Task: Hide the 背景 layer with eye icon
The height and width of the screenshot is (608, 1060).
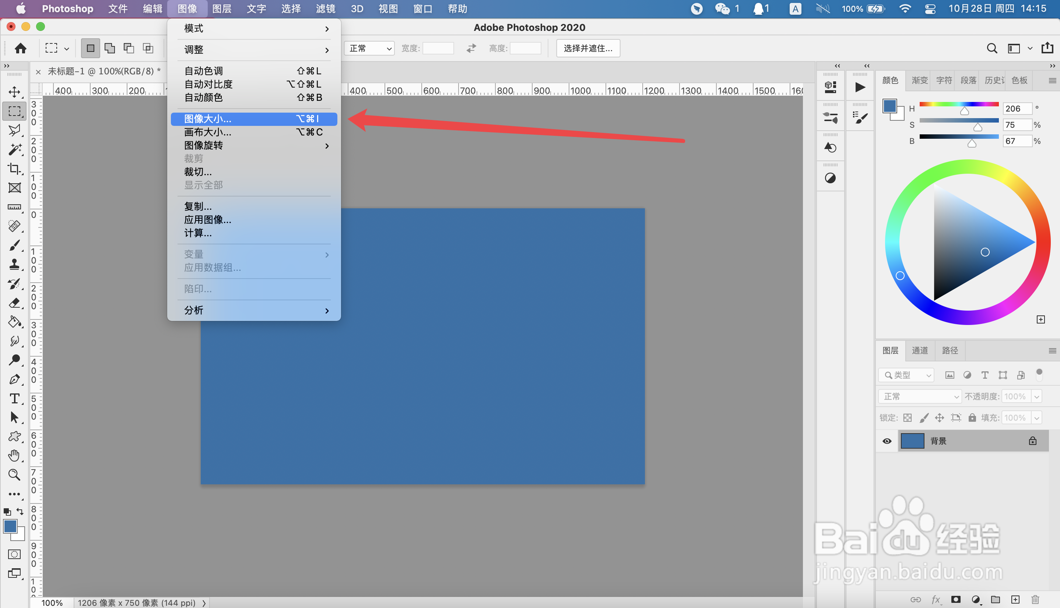Action: [x=887, y=441]
